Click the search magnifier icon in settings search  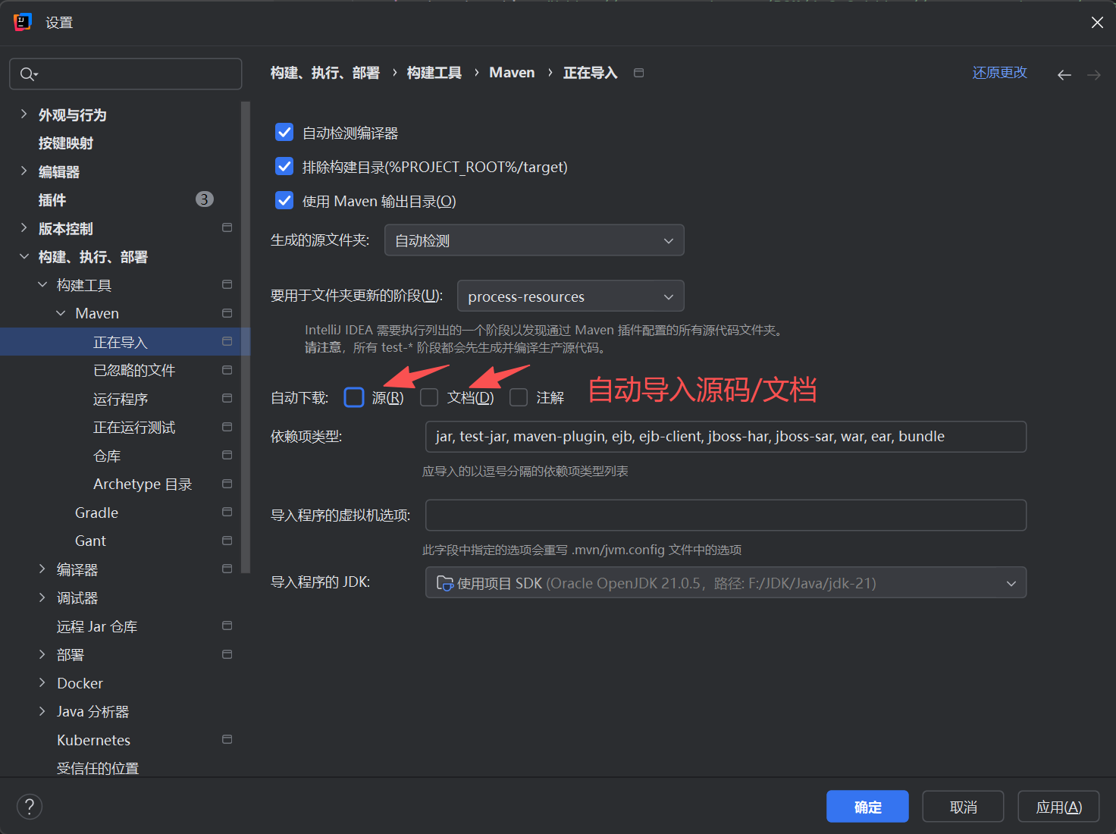click(x=28, y=74)
